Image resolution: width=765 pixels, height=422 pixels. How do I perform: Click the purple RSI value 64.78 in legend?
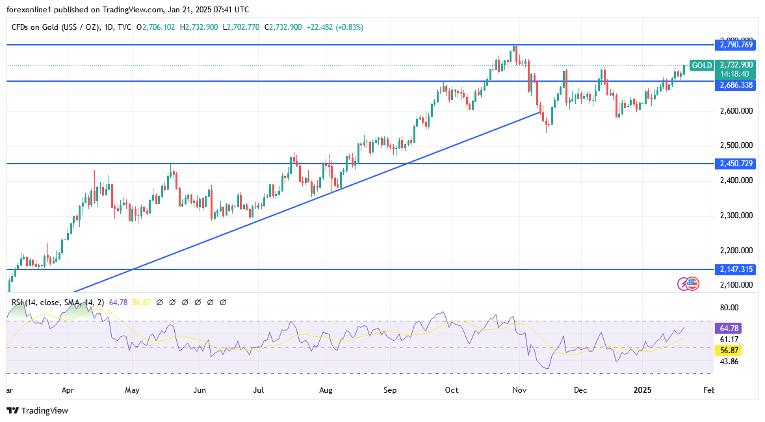click(x=118, y=303)
